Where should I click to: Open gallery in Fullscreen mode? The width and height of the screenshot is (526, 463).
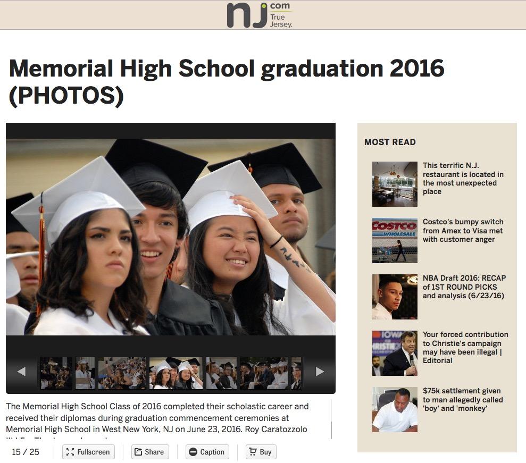point(88,452)
